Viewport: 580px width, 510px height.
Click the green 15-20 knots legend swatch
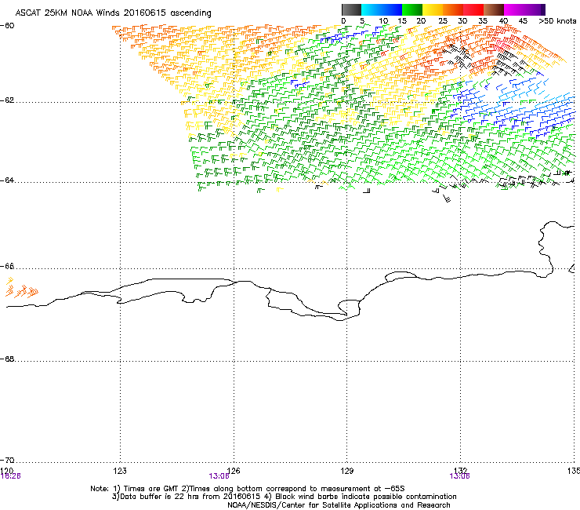coord(412,9)
